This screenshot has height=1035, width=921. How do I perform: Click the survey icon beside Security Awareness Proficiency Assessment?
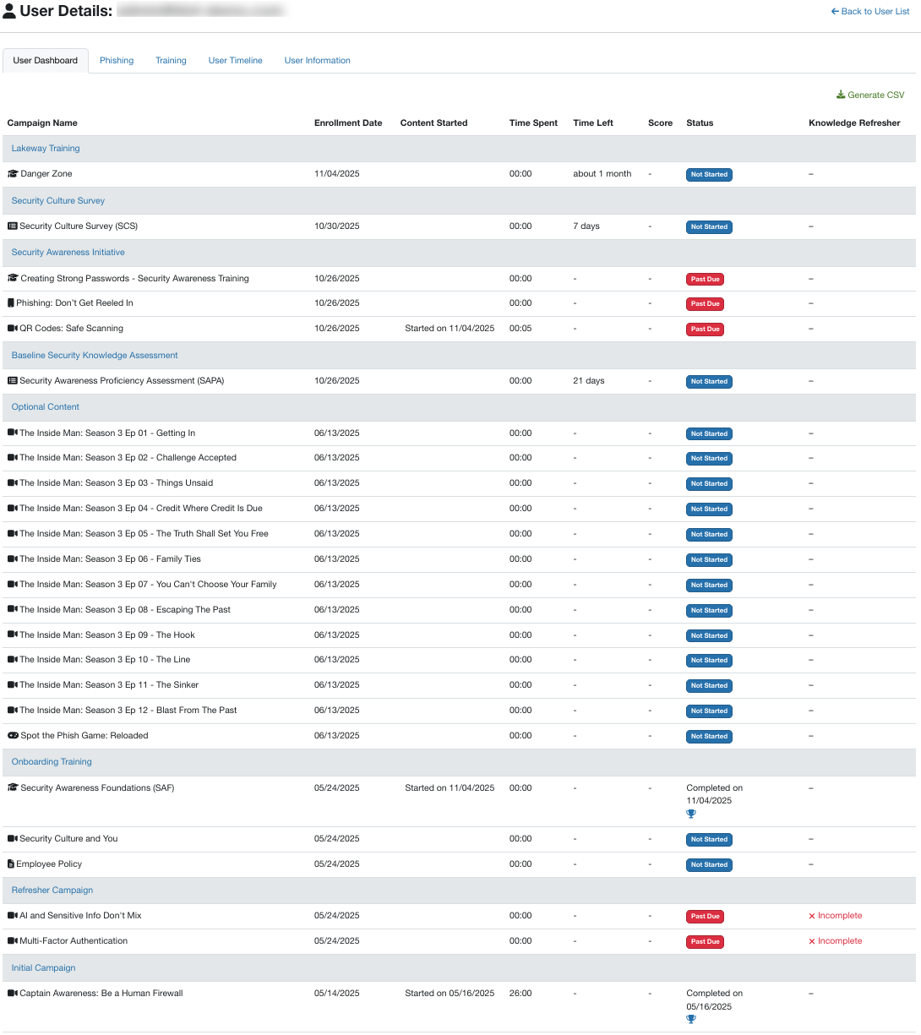[x=12, y=381]
